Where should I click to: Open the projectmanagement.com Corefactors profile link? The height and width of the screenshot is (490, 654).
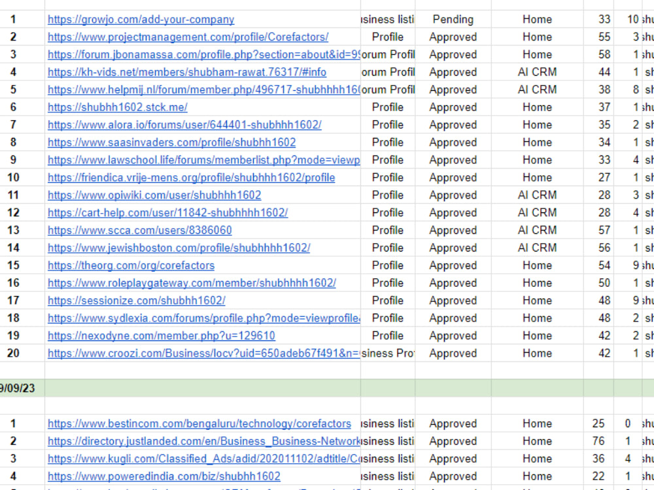click(x=188, y=37)
